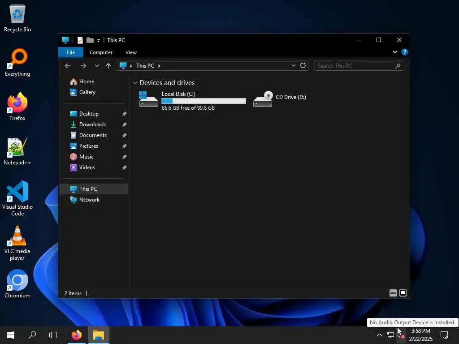
Task: Open Explorer Help question mark icon
Action: coord(405,52)
